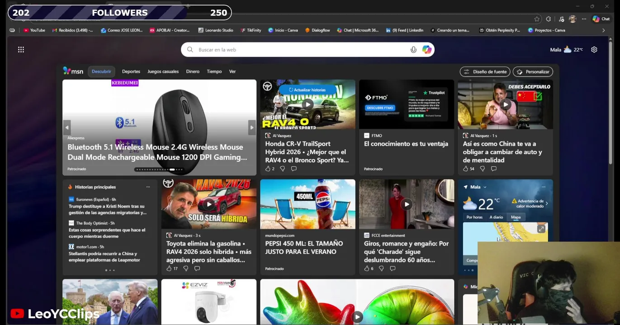Open Copilot icon in search box
Viewport: 620px width, 325px height.
tap(426, 50)
